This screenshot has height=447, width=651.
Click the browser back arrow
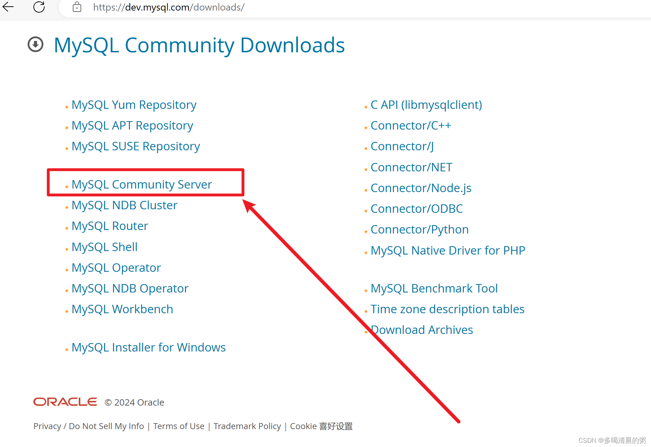[8, 7]
